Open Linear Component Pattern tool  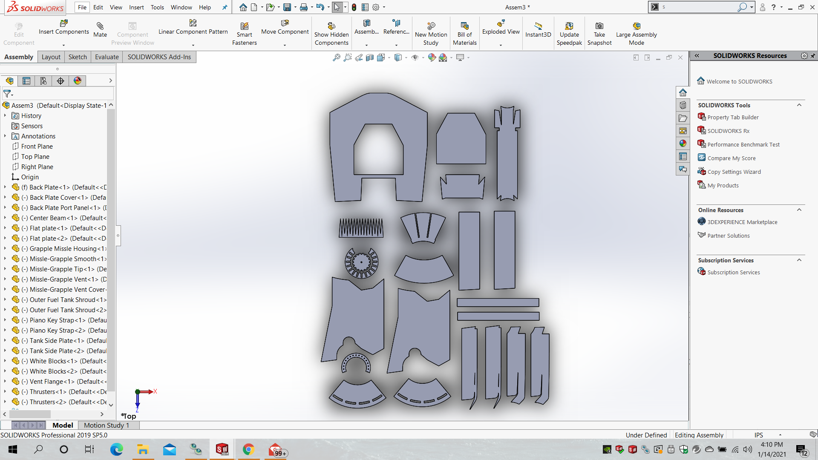click(x=193, y=27)
